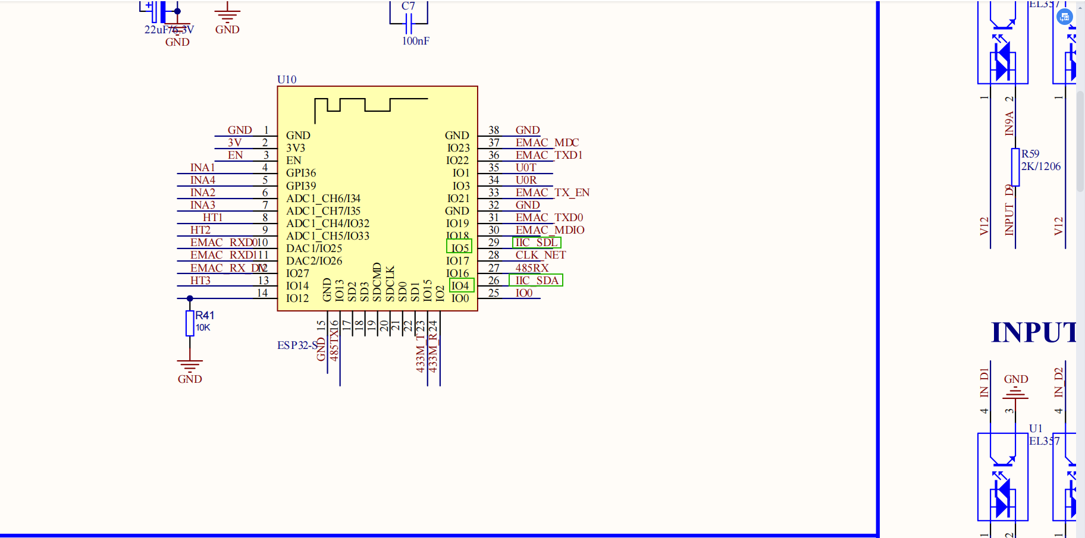
Task: Select the R41 10K resistor symbol
Action: tap(190, 323)
